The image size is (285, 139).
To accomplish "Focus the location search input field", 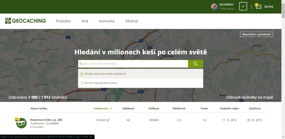I will point(133,64).
